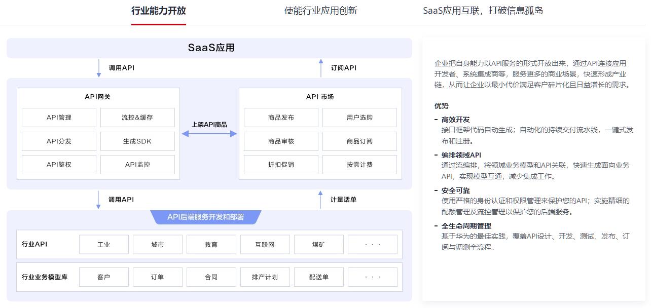Click the API后端服务开发和部署 banner
The image size is (651, 308).
[x=206, y=217]
